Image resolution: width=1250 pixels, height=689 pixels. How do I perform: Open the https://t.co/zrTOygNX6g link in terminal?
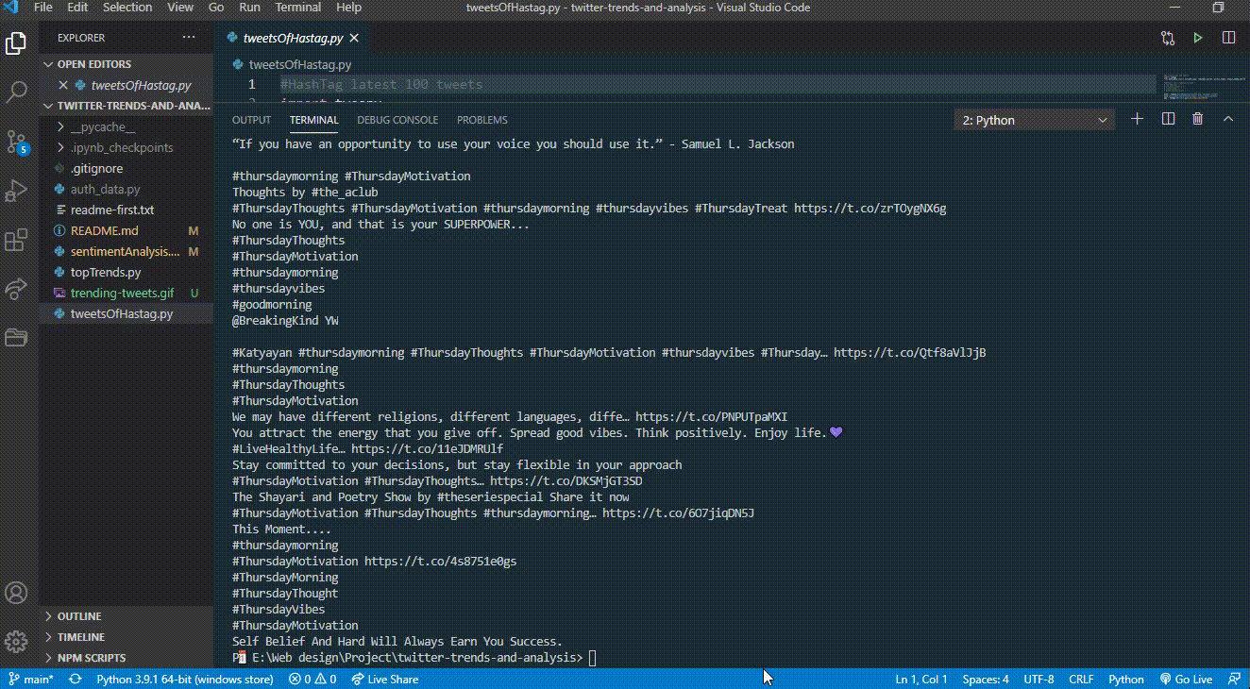[x=870, y=208]
